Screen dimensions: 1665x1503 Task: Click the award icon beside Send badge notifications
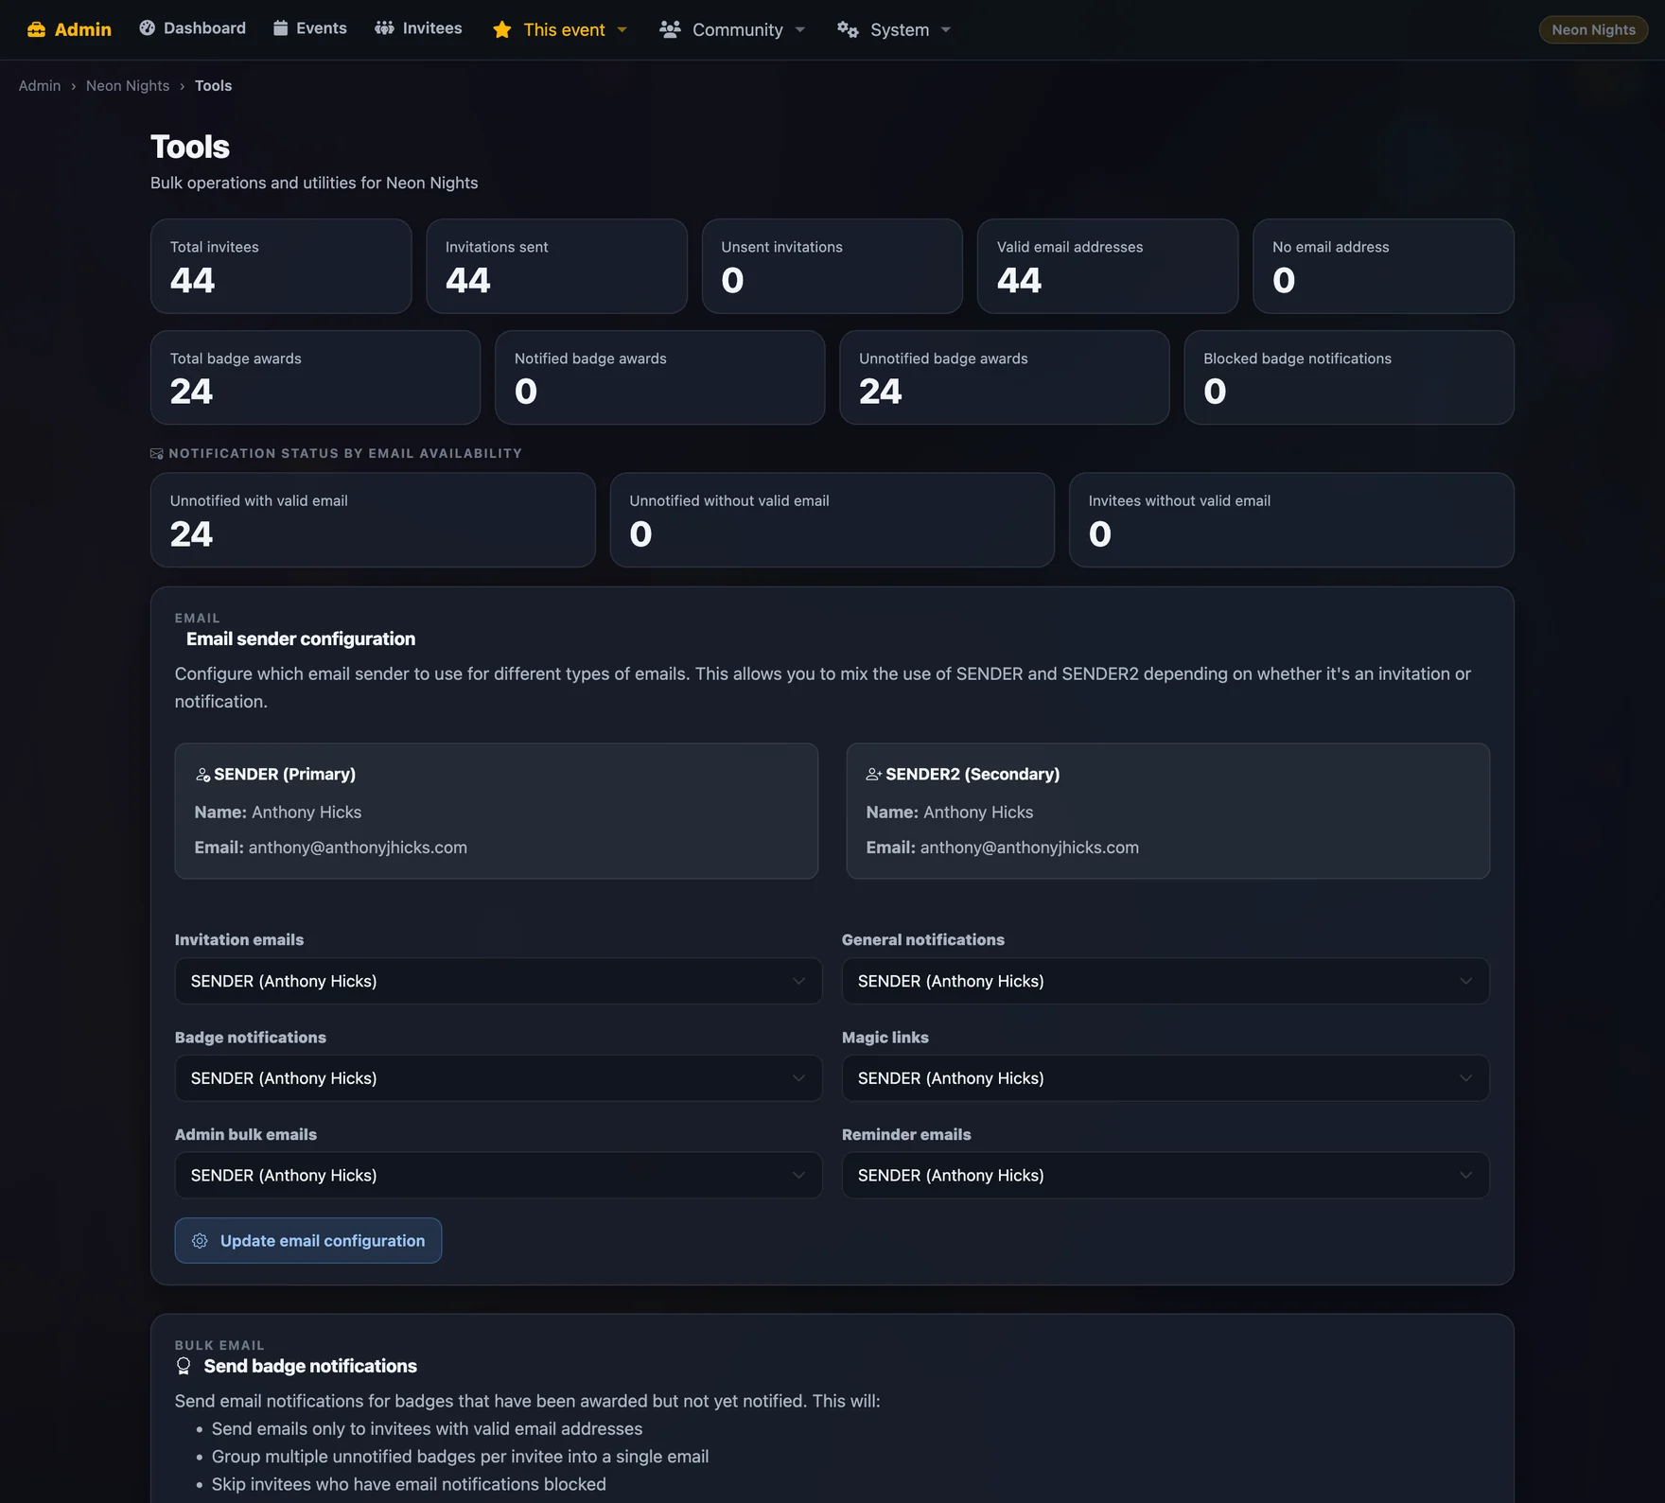point(184,1366)
